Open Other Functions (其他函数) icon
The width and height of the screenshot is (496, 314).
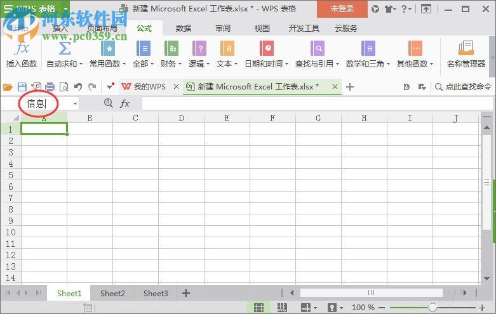415,48
